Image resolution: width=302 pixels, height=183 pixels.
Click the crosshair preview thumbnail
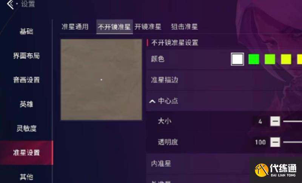[101, 79]
